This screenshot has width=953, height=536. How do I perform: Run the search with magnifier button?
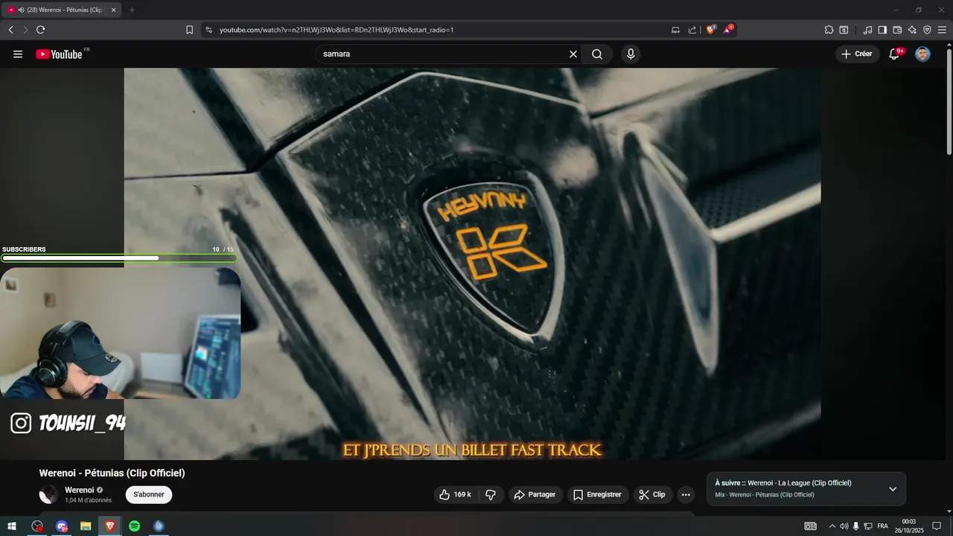point(597,54)
